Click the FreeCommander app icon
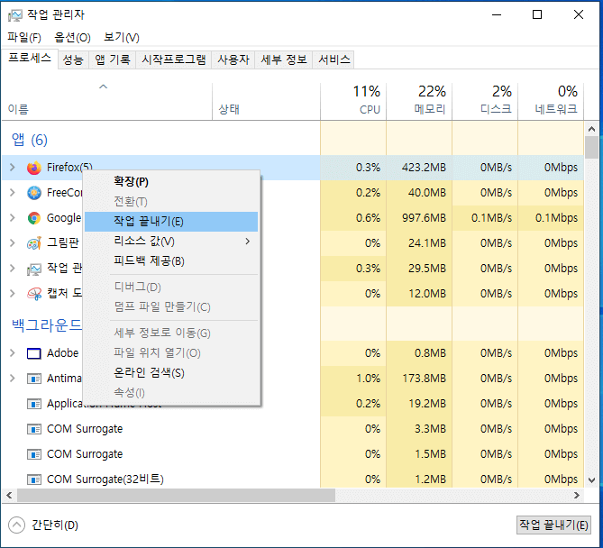Screen dimensions: 603x548 tap(34, 193)
